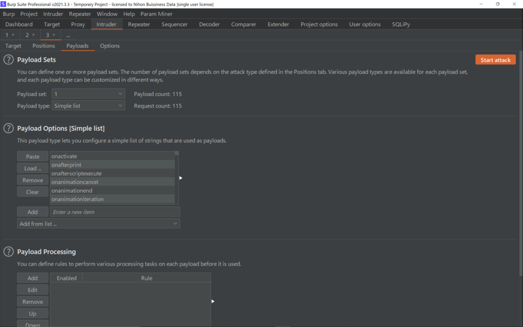Open the Options sub-tab

(x=110, y=46)
